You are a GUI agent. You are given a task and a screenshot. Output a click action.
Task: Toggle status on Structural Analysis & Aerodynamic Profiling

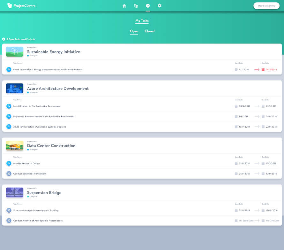(x=9, y=210)
